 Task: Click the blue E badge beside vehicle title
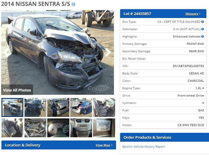click(x=73, y=4)
